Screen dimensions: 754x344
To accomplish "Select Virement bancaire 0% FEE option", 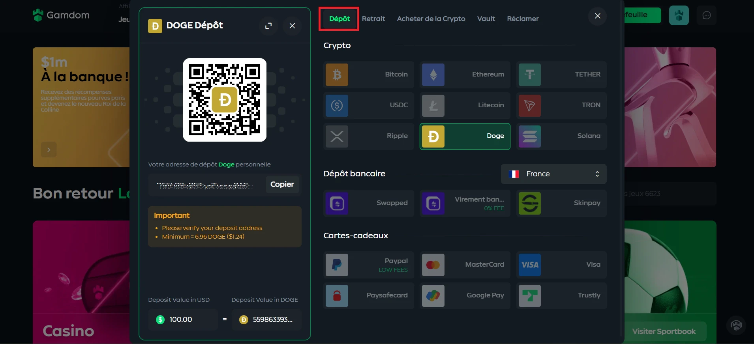I will pos(465,203).
